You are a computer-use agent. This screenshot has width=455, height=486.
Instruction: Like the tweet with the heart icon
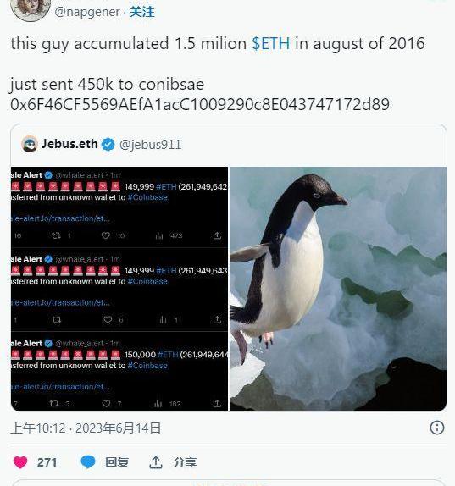tap(20, 462)
